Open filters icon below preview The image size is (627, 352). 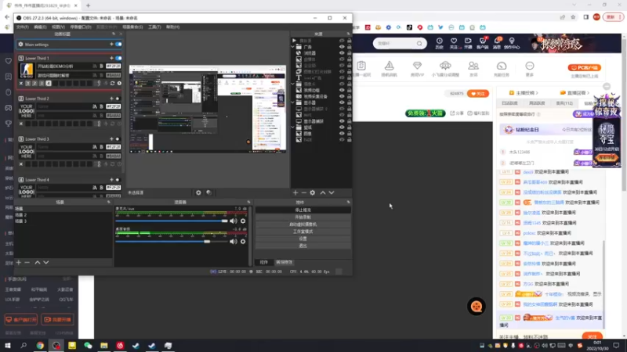[x=208, y=192]
